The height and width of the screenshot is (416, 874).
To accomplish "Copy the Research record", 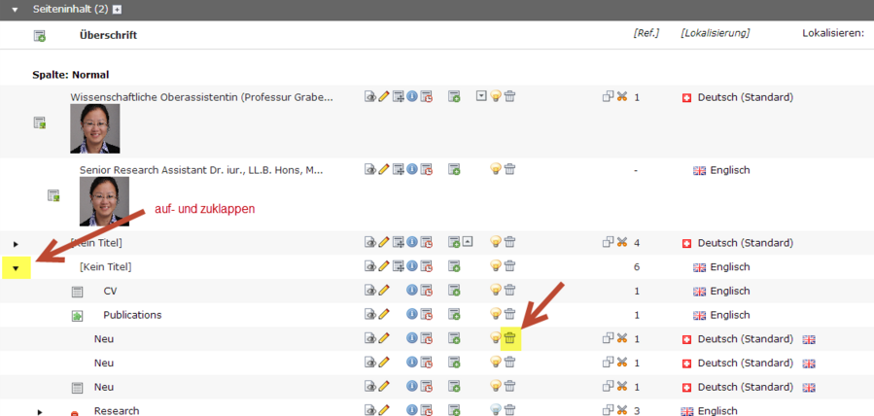I will click(x=609, y=410).
